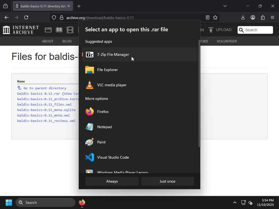Open ABOUT navigation item

point(48,41)
